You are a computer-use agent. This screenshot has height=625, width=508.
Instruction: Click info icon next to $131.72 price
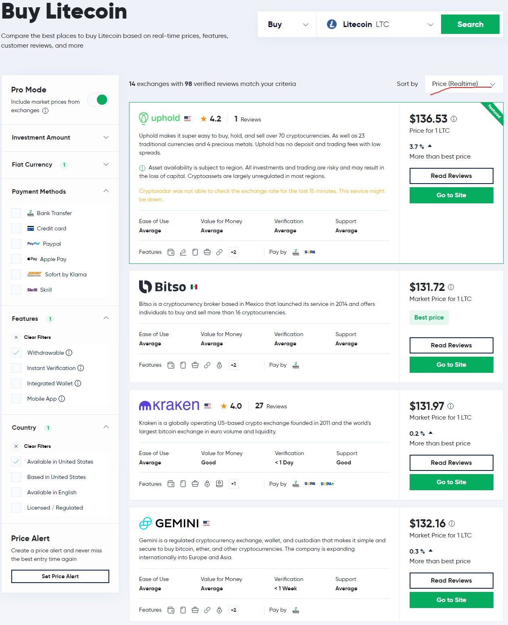(x=451, y=287)
